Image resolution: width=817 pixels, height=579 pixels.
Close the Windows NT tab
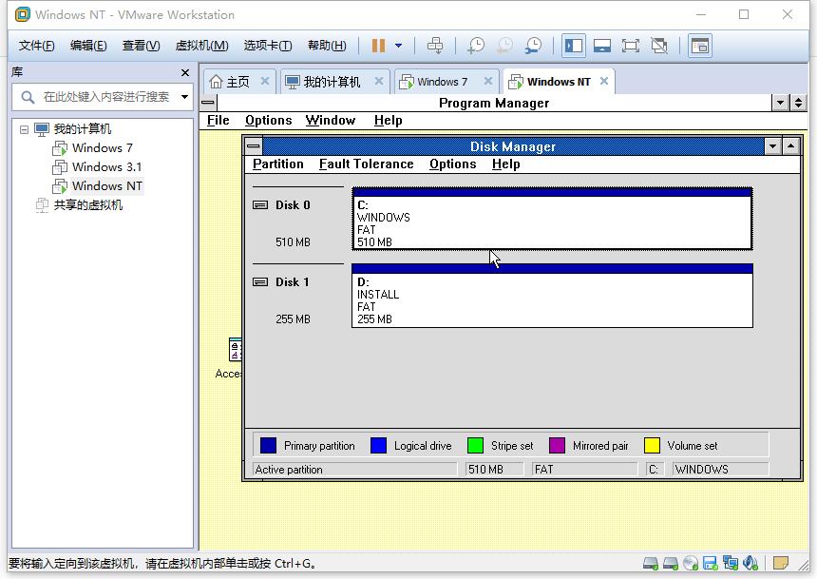(604, 81)
